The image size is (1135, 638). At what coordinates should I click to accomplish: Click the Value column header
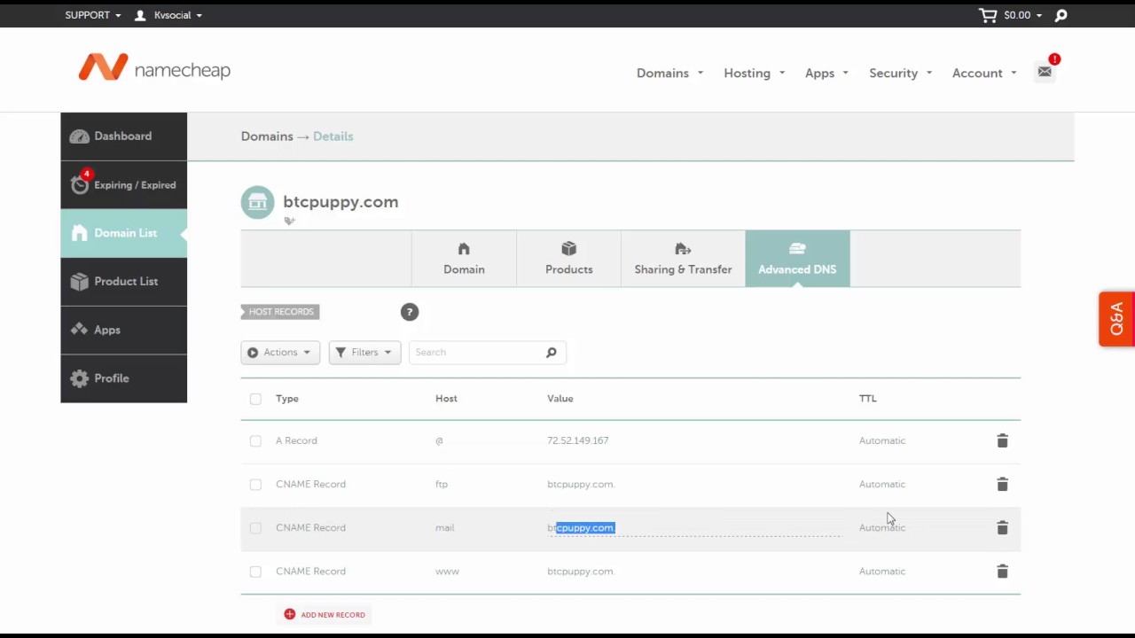point(560,399)
